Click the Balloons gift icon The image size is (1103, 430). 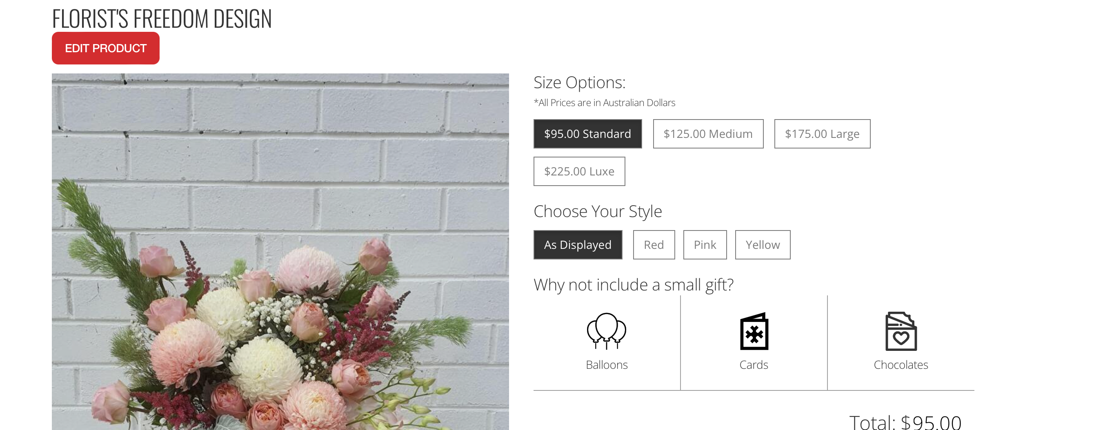point(606,331)
